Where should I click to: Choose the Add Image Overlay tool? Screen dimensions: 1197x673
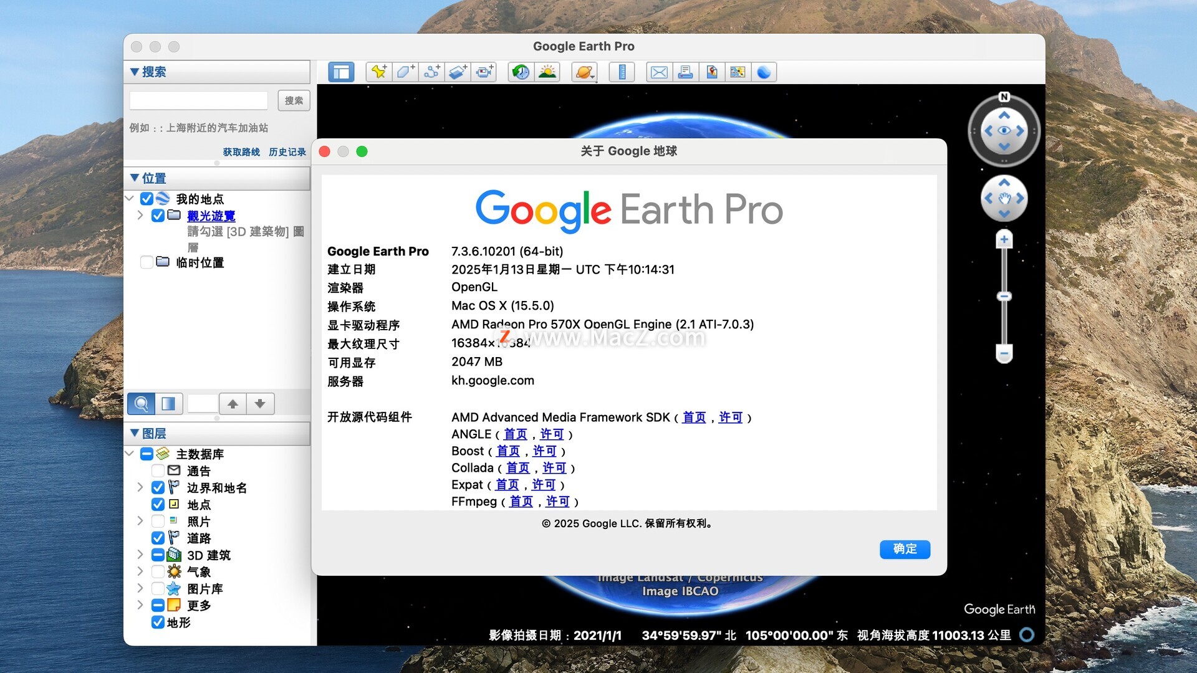click(458, 72)
